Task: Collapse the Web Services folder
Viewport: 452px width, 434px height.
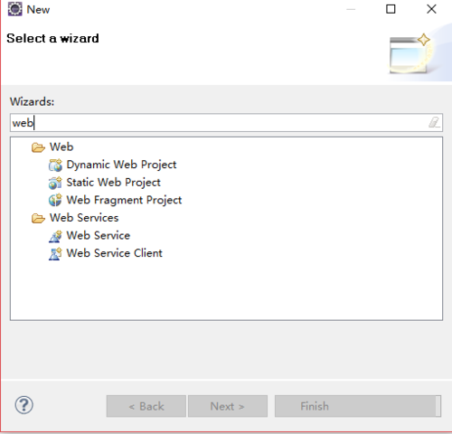Action: [38, 218]
